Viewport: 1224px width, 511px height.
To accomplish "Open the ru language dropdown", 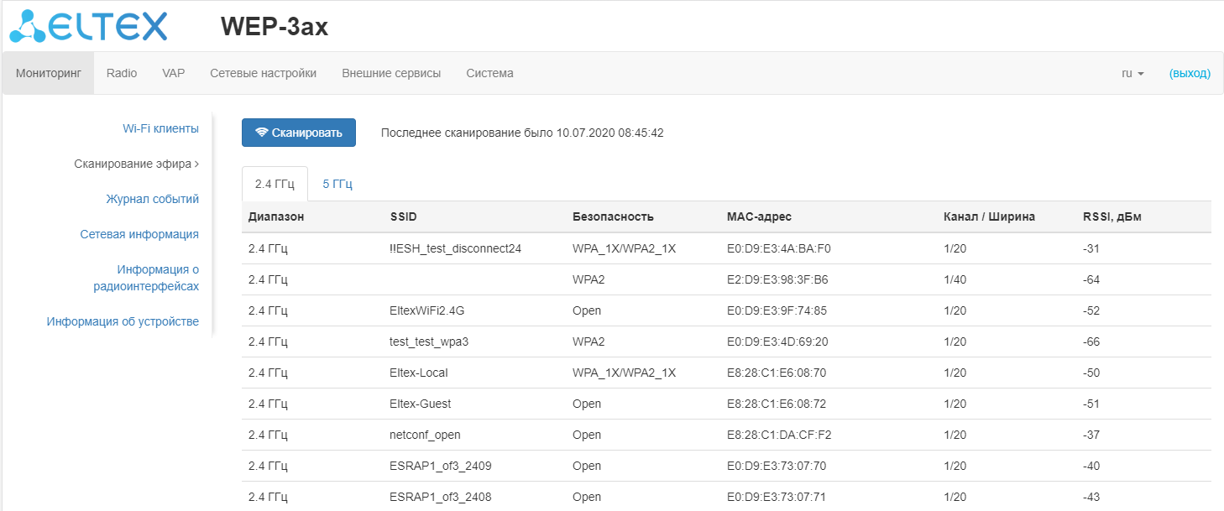I will 1132,74.
